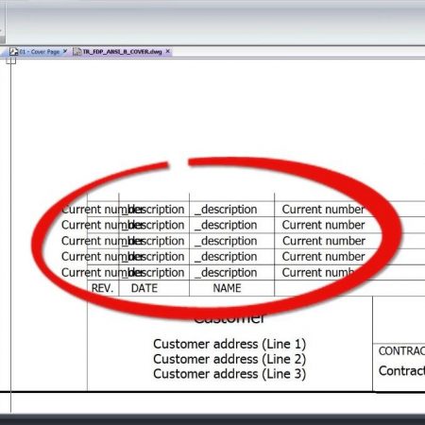
Task: Select first-row Current number in right column
Action: 323,210
